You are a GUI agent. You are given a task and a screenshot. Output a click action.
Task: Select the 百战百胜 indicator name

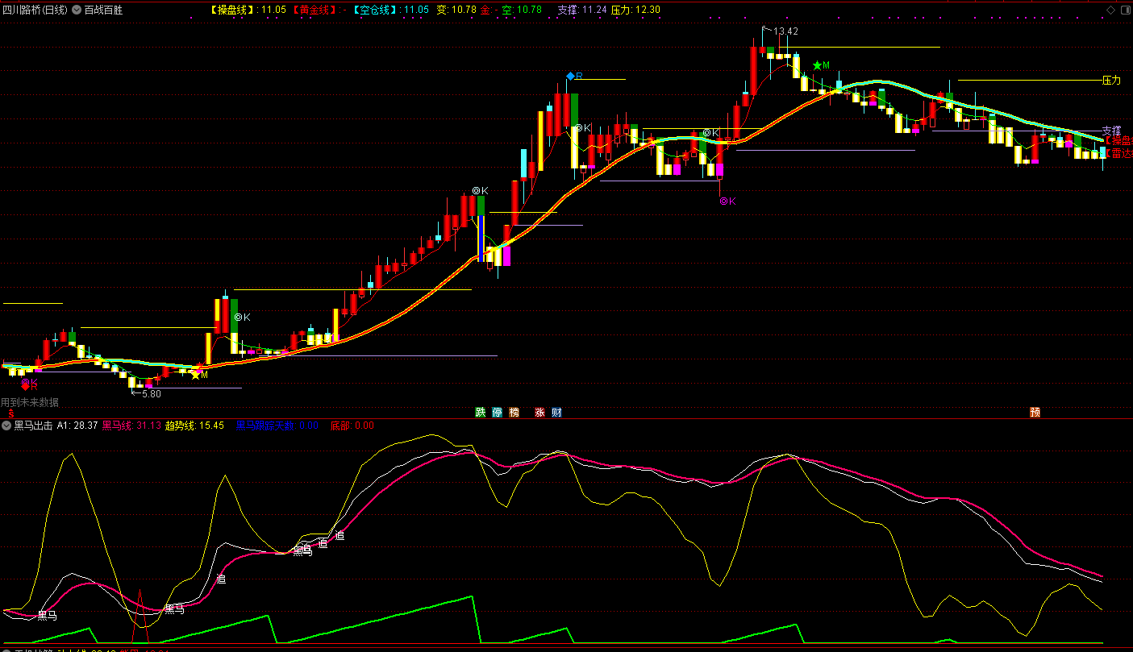(103, 10)
